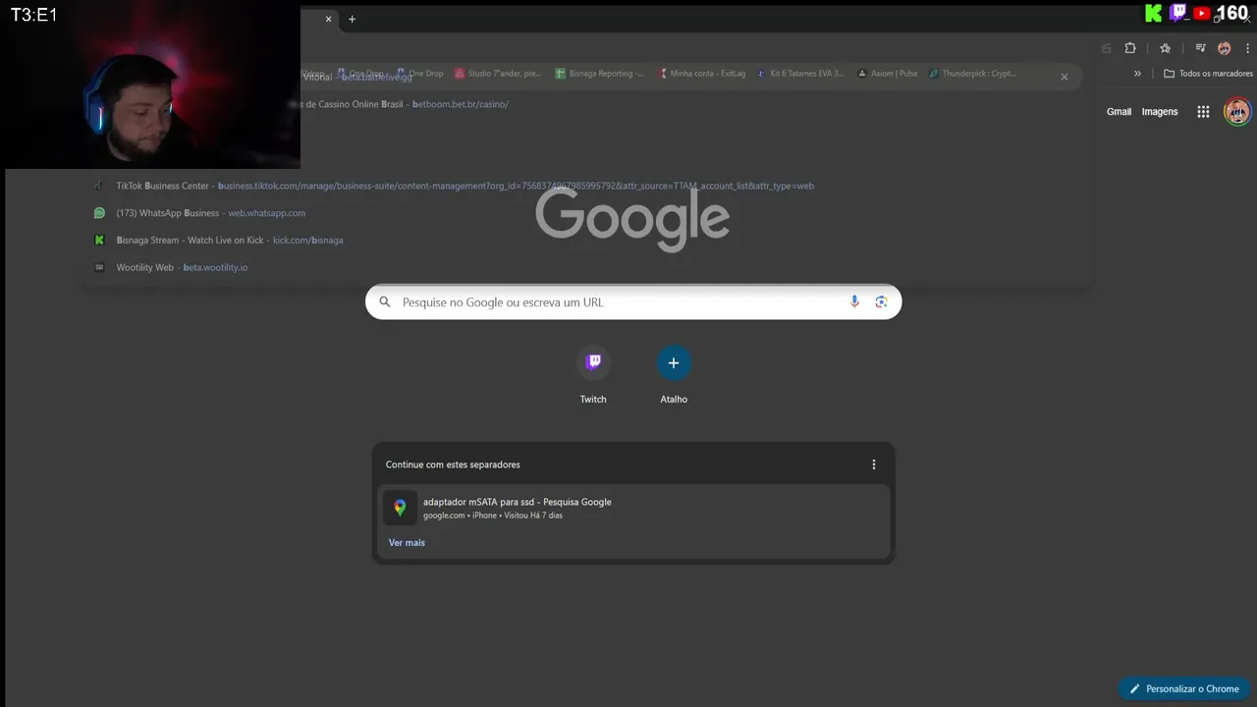1257x707 pixels.
Task: Click the magnifier icon in search box
Action: (385, 302)
